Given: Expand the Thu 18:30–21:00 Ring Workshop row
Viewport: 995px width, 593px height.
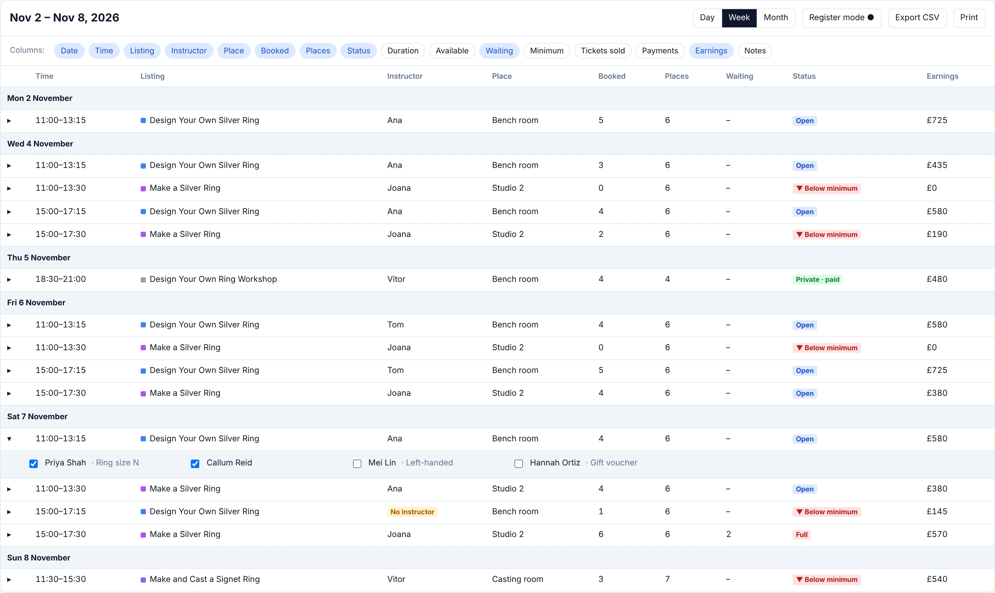Looking at the screenshot, I should coord(9,280).
